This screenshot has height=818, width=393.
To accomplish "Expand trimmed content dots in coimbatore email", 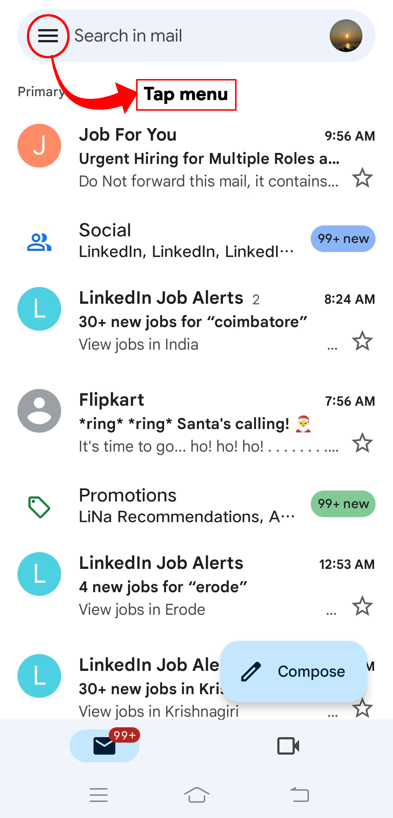I will click(x=332, y=348).
